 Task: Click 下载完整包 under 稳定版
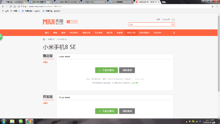(x=106, y=70)
